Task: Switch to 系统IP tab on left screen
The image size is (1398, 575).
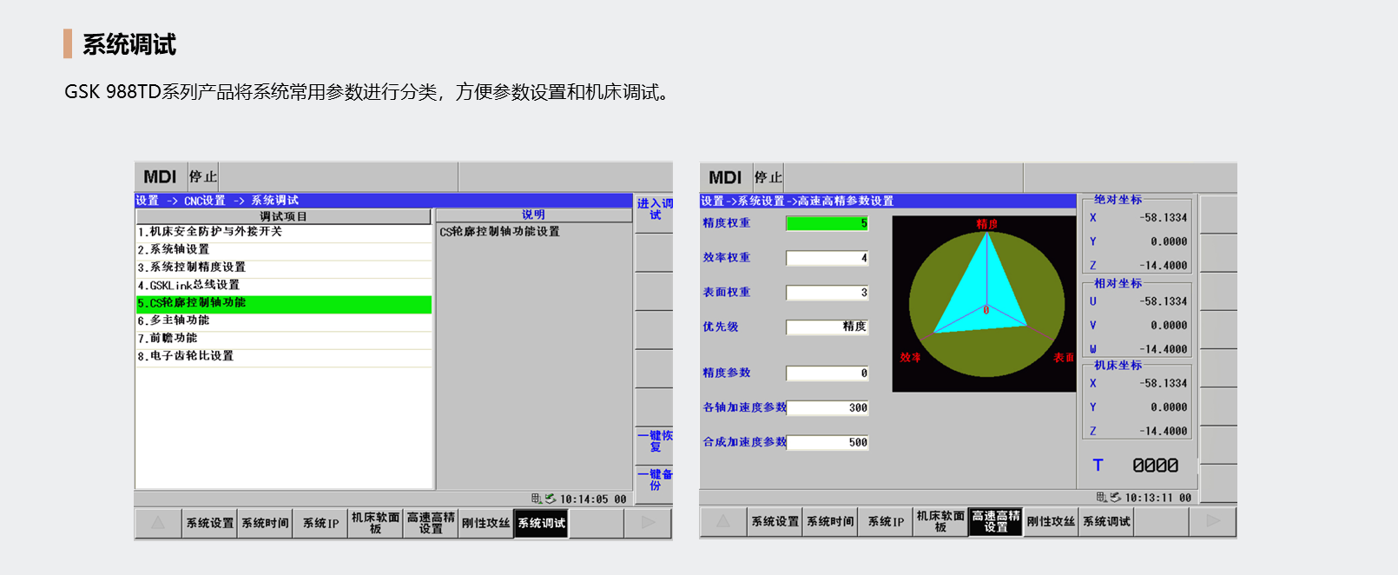Action: coord(320,523)
